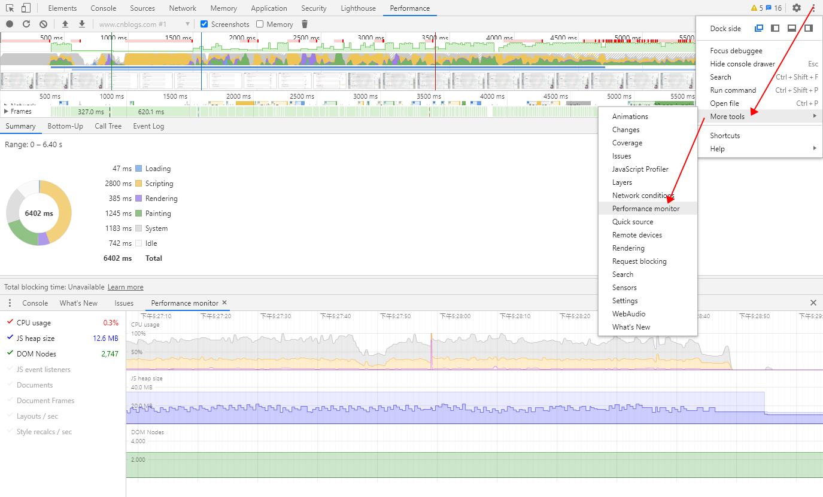Viewport: 823px width, 497px height.
Task: Click Run command in the DevTools menu
Action: click(733, 90)
